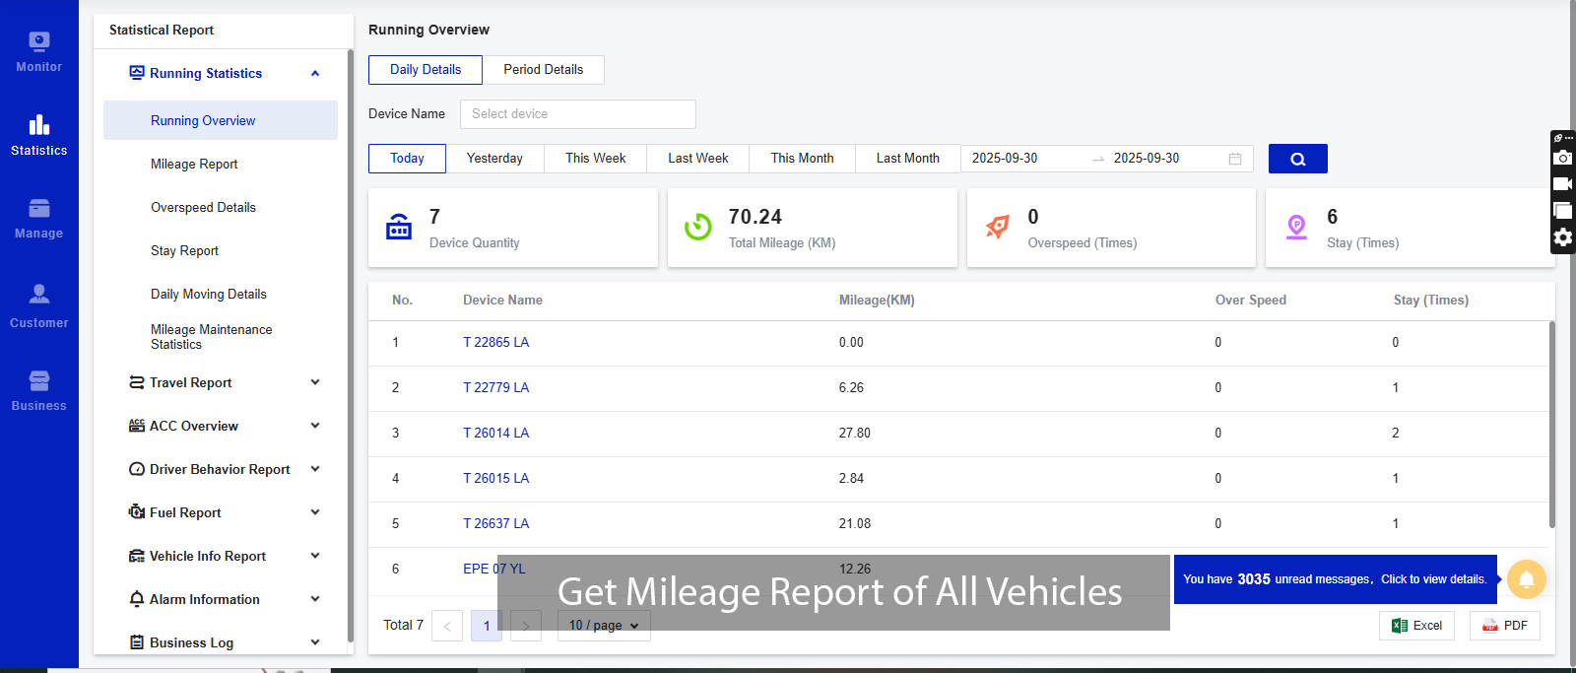Click the blue search magnifier button
1576x673 pixels.
pos(1297,159)
